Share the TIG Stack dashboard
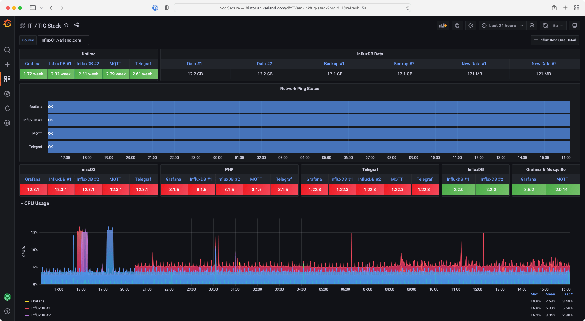 (76, 25)
